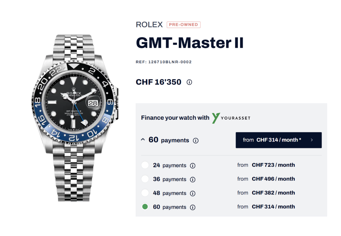This screenshot has height=236, width=341.
Task: Select the 36 payments radio option
Action: coord(145,179)
